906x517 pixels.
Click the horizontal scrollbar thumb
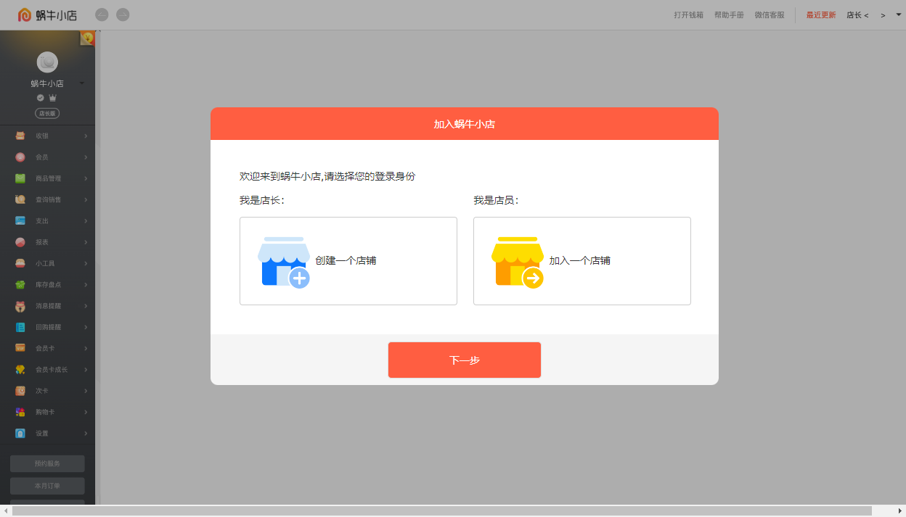[442, 511]
